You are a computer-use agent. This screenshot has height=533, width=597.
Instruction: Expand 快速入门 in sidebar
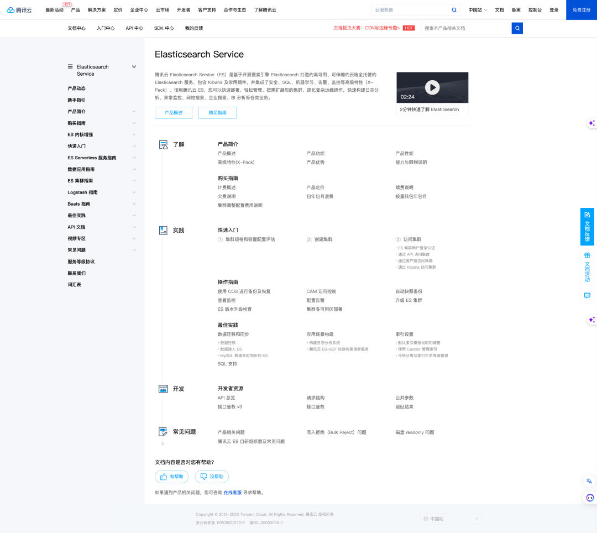(x=134, y=146)
